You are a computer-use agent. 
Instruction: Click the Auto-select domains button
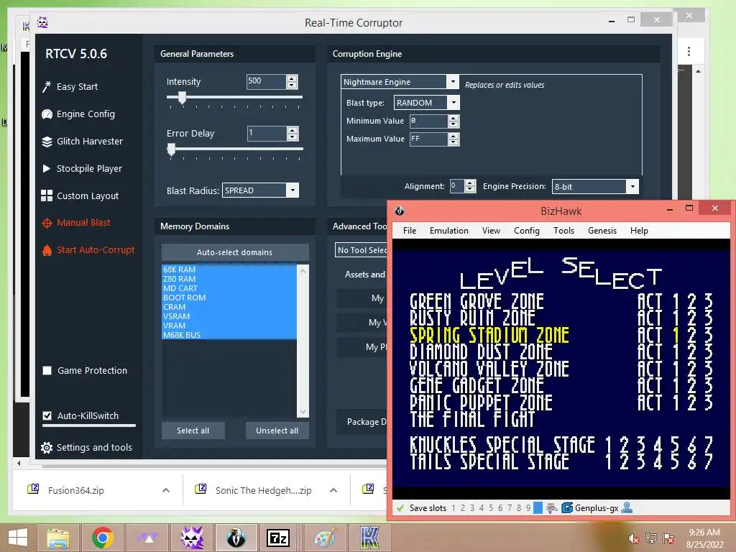click(235, 252)
